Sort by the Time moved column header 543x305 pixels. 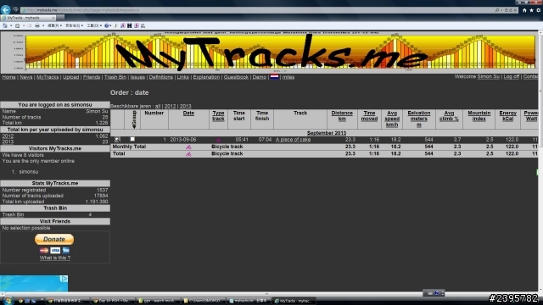click(369, 116)
